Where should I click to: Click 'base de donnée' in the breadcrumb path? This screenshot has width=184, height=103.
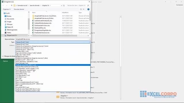[34, 5]
